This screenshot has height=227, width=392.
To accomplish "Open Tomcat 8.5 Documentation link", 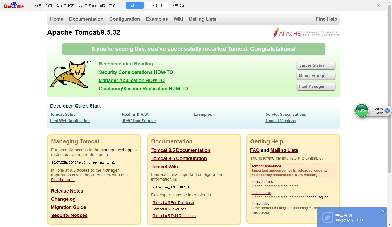I will point(181,150).
